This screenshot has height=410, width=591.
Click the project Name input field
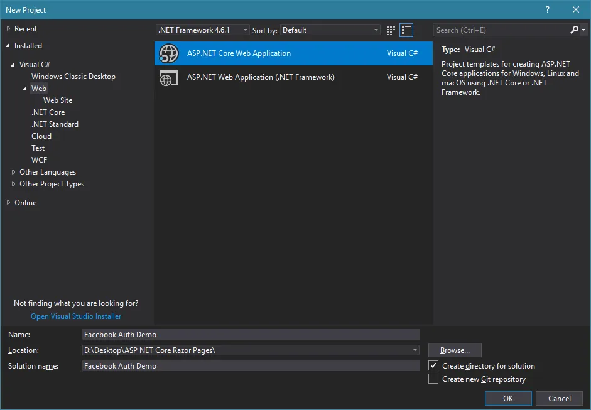251,334
